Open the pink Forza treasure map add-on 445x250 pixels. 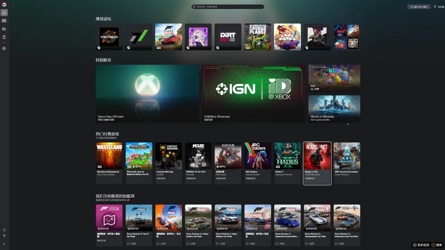pyautogui.click(x=109, y=225)
